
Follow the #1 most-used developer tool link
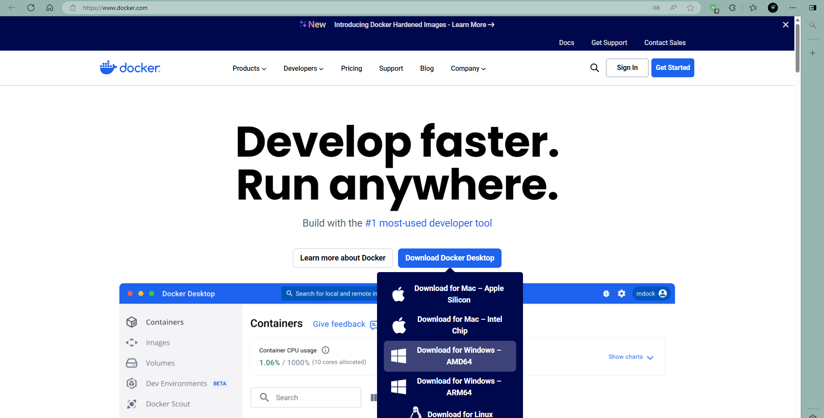(429, 223)
